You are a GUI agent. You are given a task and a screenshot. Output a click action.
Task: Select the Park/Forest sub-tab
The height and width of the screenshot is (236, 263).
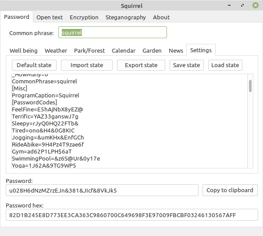click(89, 50)
